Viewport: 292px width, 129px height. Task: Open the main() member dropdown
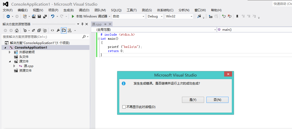[x=254, y=30]
